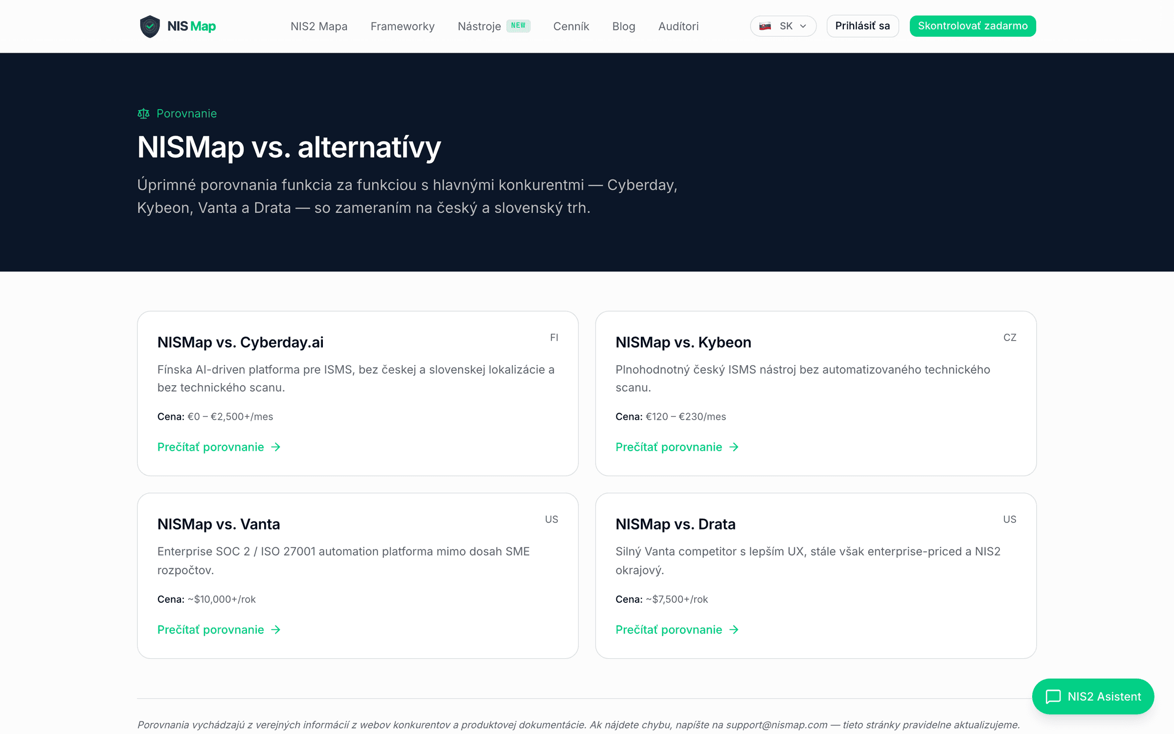Open the SK language dropdown
1174x734 pixels.
coord(783,26)
